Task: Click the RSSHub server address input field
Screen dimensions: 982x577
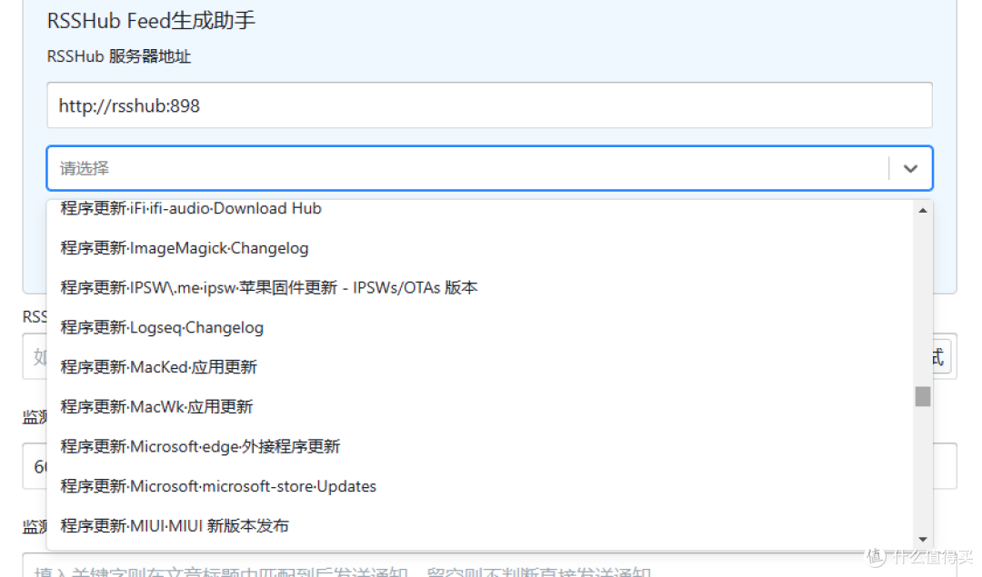Action: pos(489,105)
